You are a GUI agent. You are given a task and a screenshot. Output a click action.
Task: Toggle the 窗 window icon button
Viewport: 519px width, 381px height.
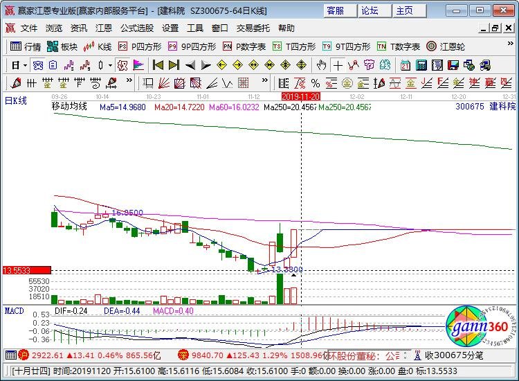click(x=38, y=65)
